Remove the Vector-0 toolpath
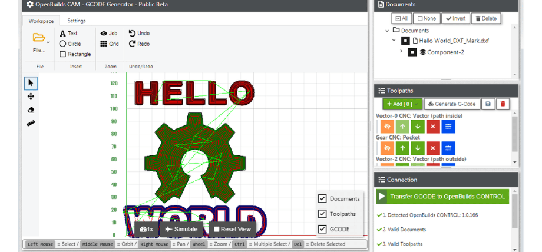This screenshot has width=542, height=252. (x=433, y=127)
